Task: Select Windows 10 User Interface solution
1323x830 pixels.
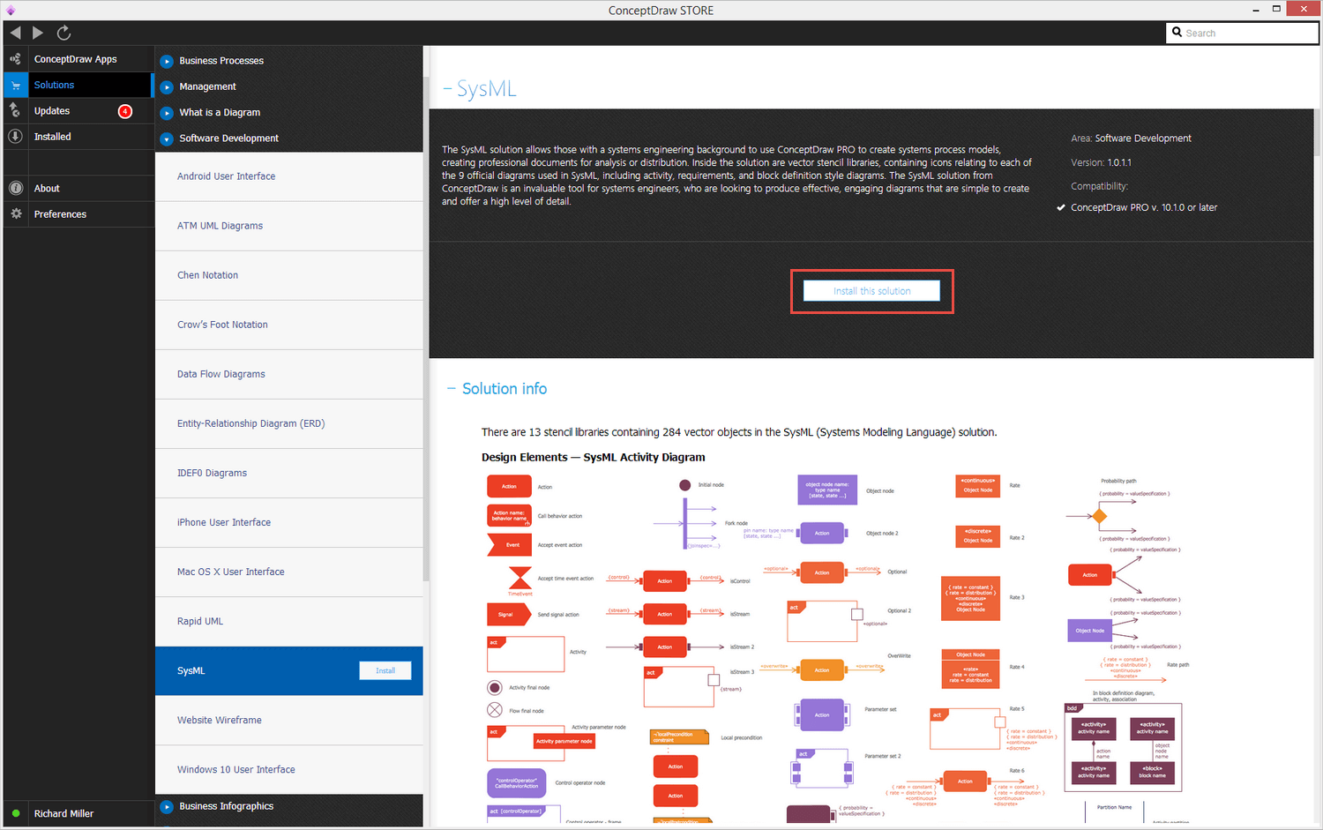Action: [289, 769]
